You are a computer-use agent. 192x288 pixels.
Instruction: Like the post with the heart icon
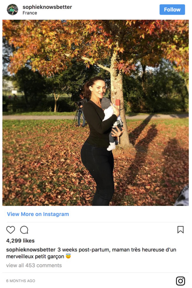coord(11,229)
